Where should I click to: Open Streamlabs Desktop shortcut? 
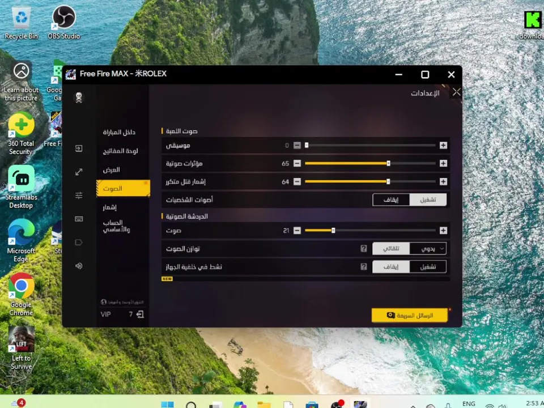pyautogui.click(x=21, y=188)
